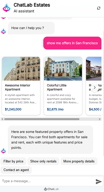Screen dimensions: 104x192
Task: Select the Filter by price suggestion
Action: (x=13, y=161)
